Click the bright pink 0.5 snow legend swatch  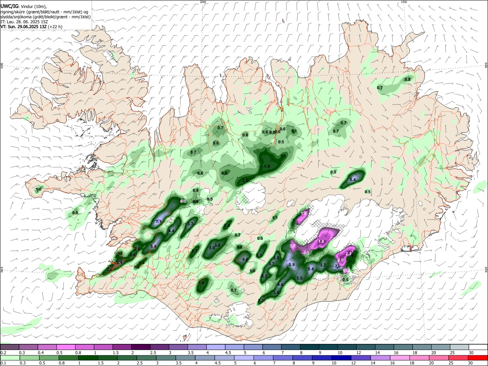[66, 347]
